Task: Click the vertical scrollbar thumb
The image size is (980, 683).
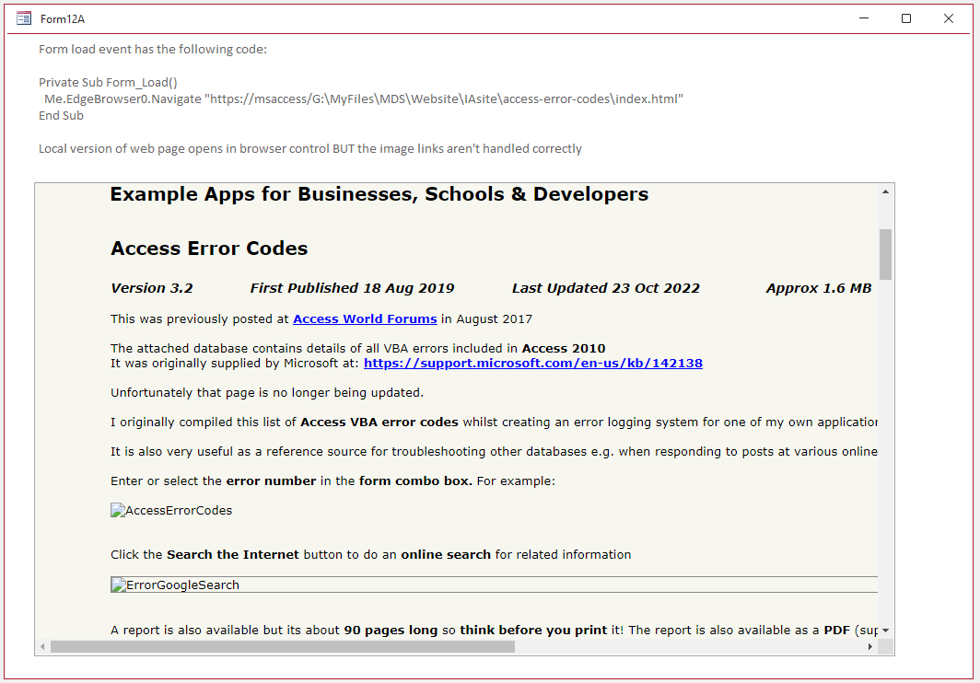Action: pyautogui.click(x=886, y=254)
